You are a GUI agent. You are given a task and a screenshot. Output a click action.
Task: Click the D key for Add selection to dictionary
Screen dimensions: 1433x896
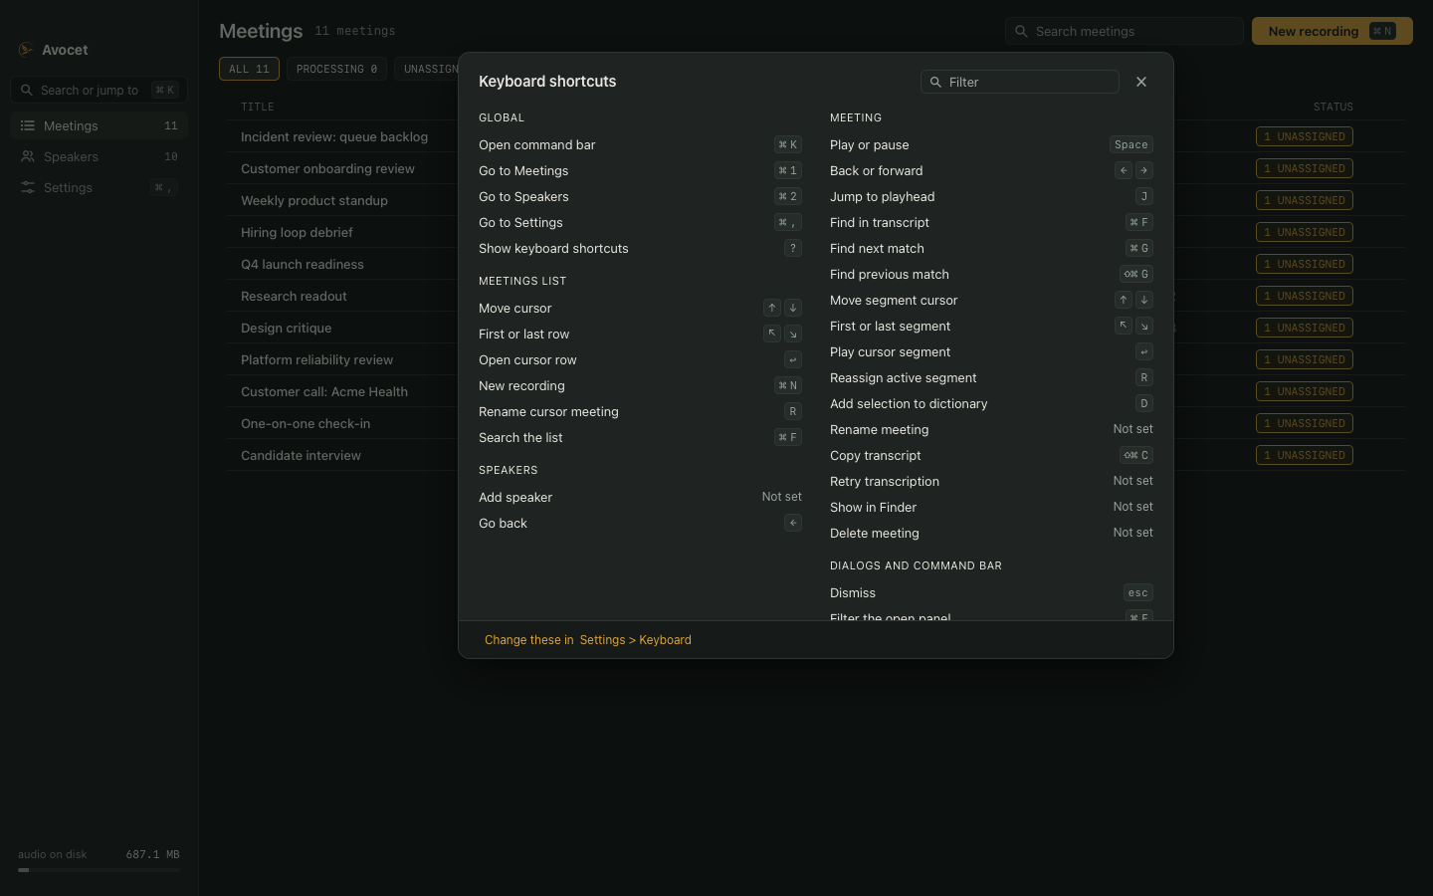[x=1144, y=403]
